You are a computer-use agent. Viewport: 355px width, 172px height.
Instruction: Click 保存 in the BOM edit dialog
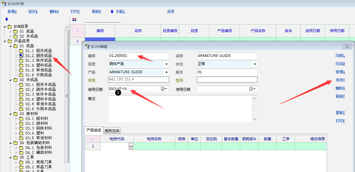click(x=340, y=80)
